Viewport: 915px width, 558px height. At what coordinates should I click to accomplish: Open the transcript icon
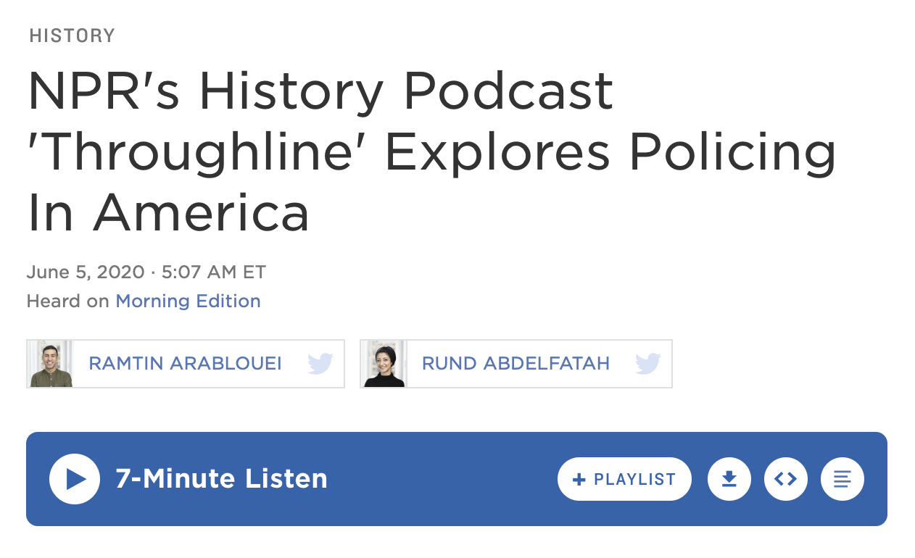coord(842,479)
